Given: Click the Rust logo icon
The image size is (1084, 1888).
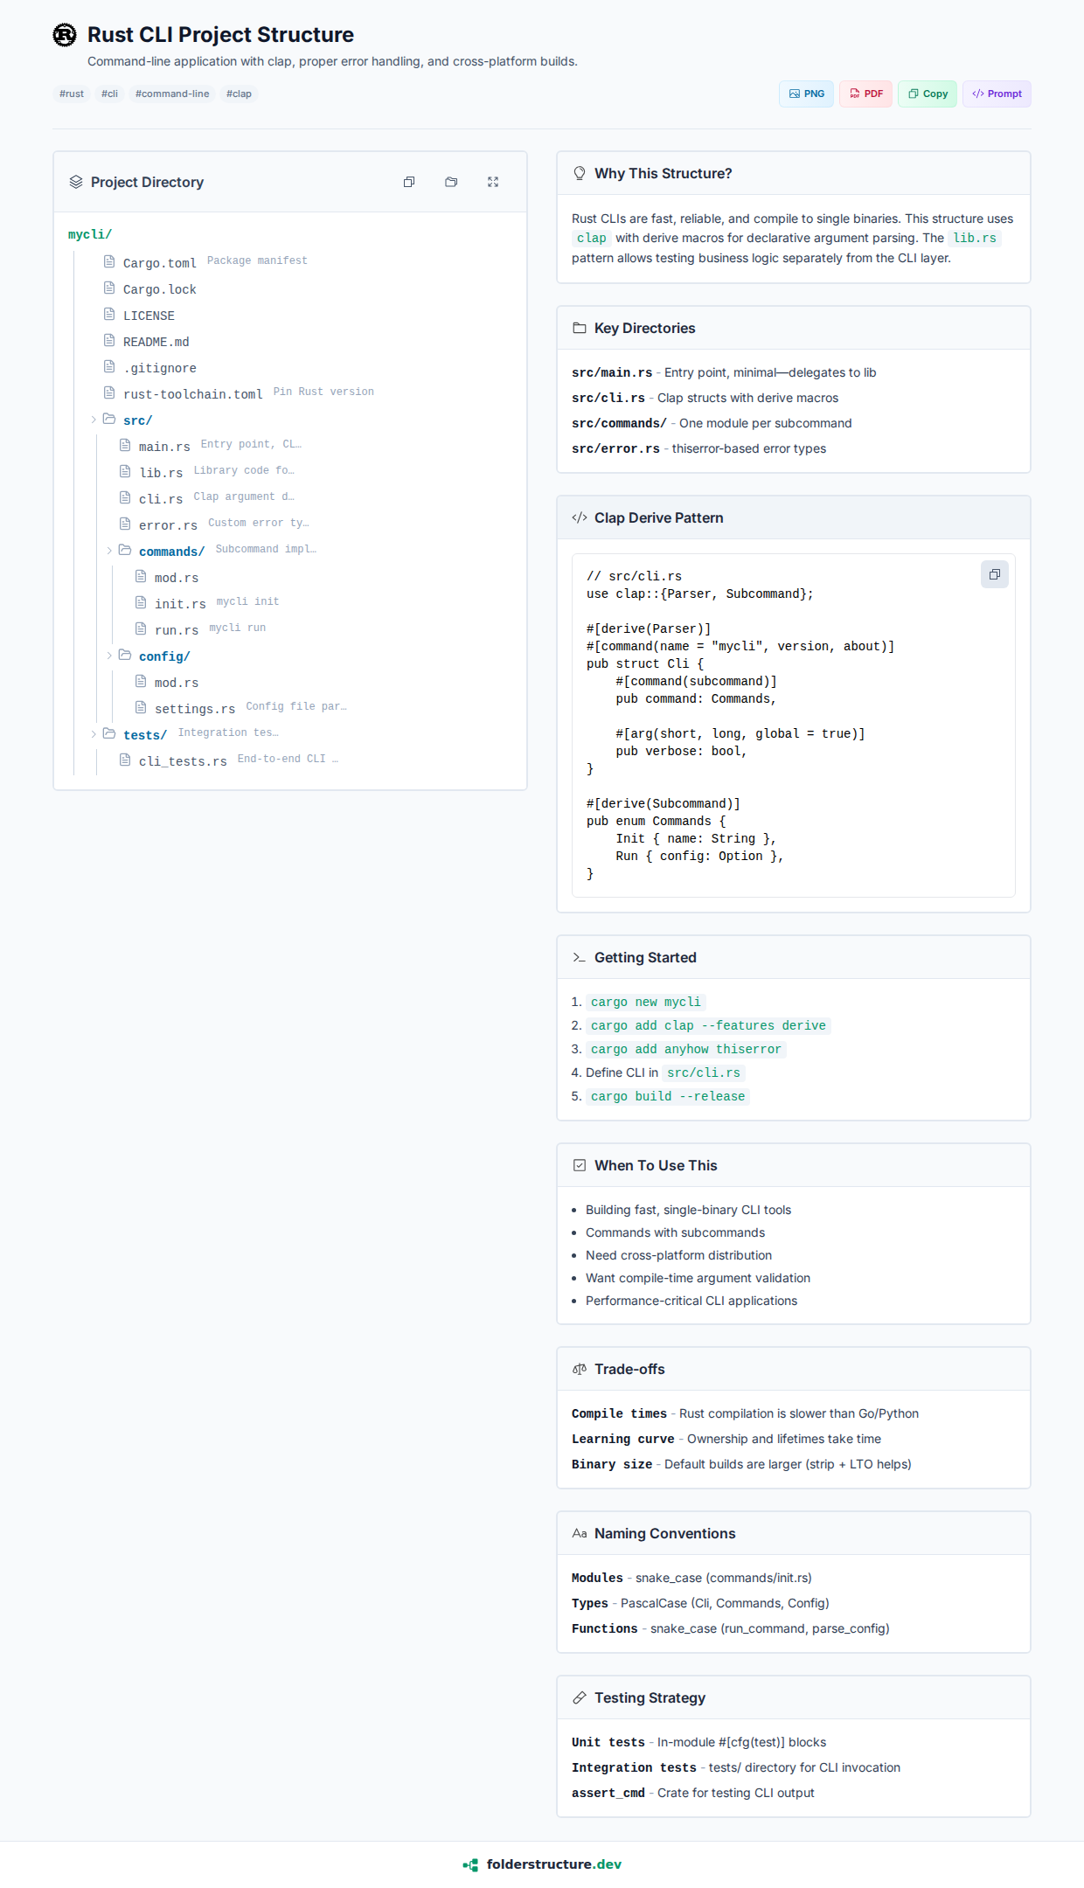Looking at the screenshot, I should tap(65, 35).
